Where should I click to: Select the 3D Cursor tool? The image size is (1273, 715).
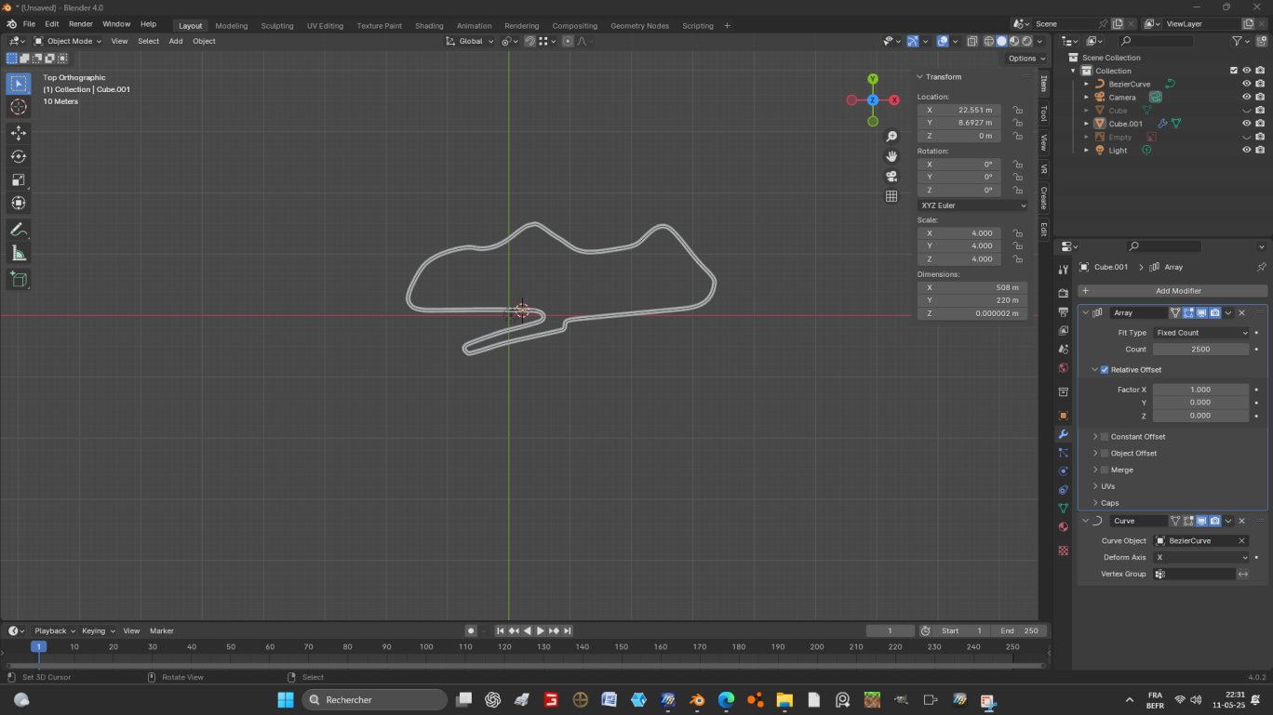point(19,107)
